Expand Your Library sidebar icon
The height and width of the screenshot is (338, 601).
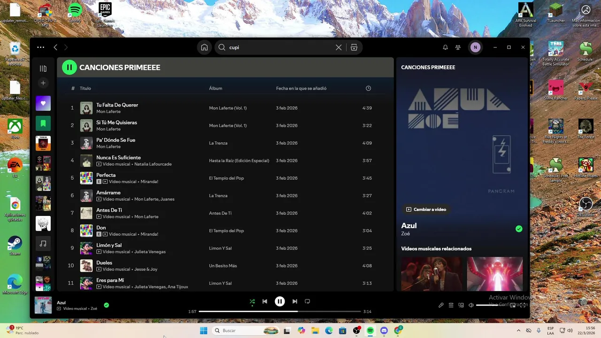(43, 69)
